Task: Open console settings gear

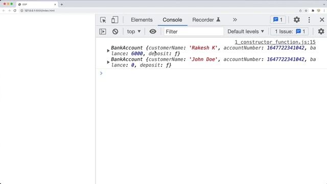Action: coord(321,32)
